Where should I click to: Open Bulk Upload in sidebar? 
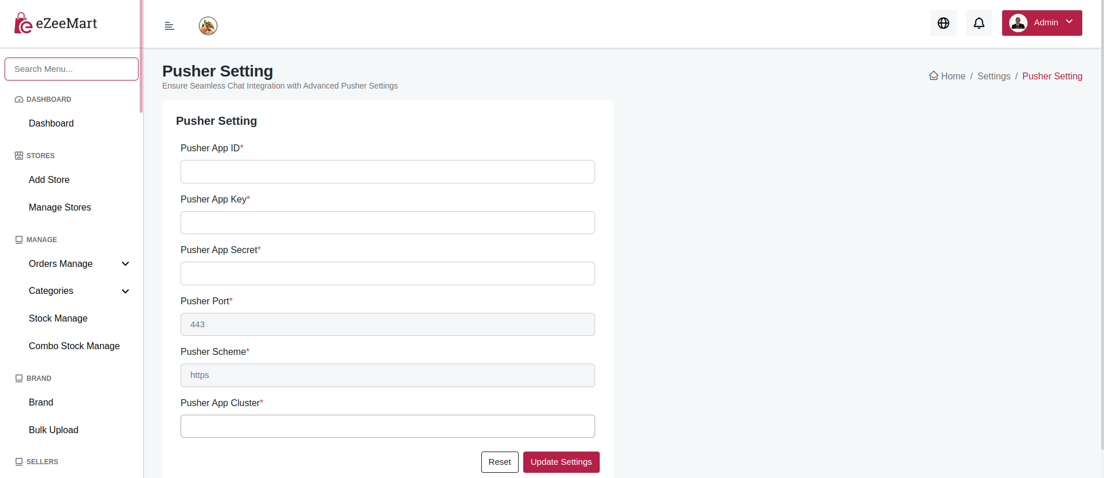click(53, 430)
